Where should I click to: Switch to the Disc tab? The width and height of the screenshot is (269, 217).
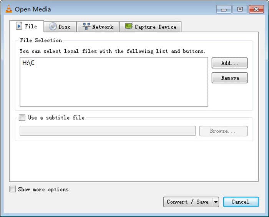coord(60,27)
